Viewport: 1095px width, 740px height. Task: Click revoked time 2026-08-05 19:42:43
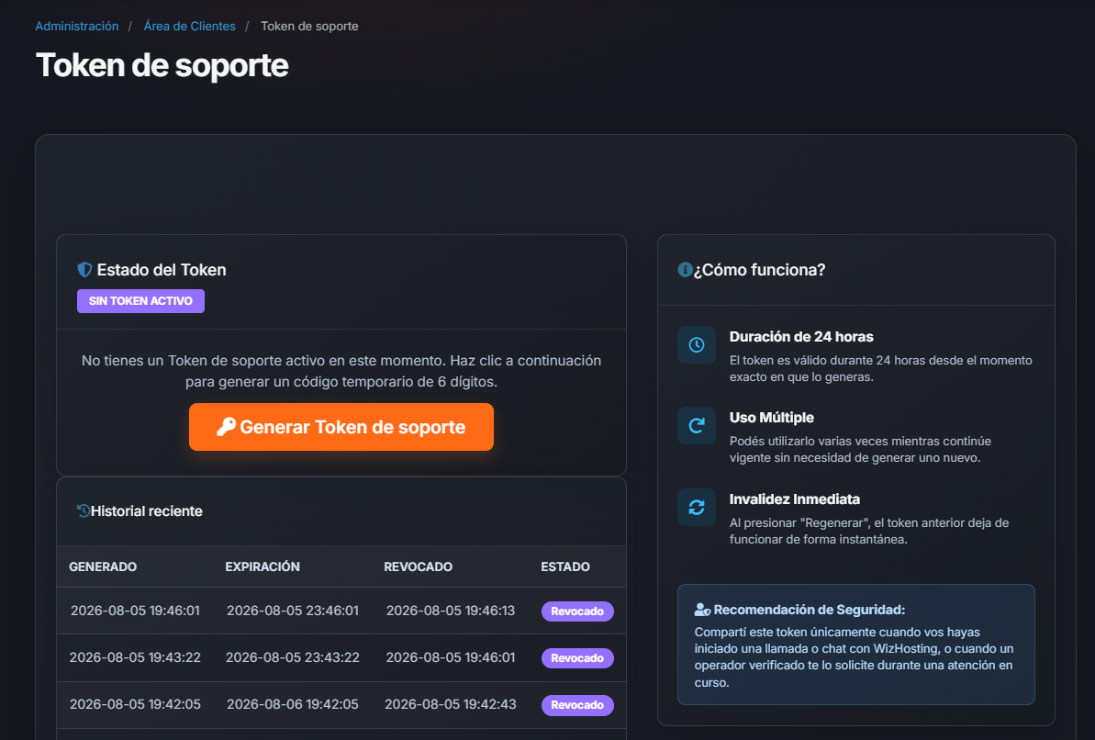point(451,704)
